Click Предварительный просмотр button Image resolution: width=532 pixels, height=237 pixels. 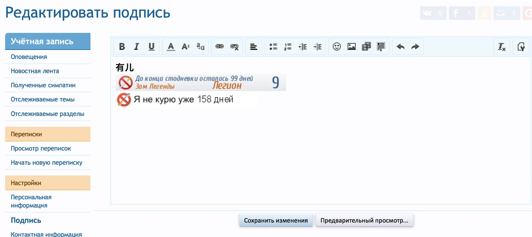tap(364, 220)
